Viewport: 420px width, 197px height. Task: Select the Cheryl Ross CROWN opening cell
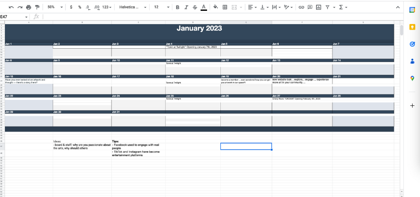pos(302,99)
